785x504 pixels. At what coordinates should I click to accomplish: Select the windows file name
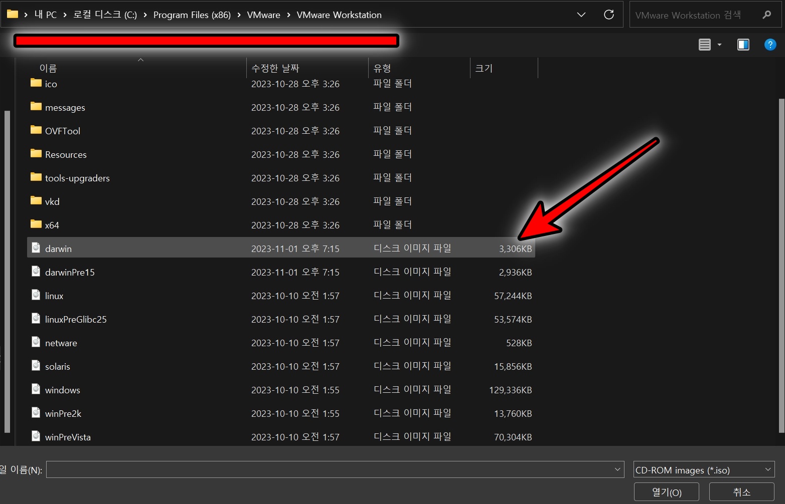pyautogui.click(x=63, y=390)
